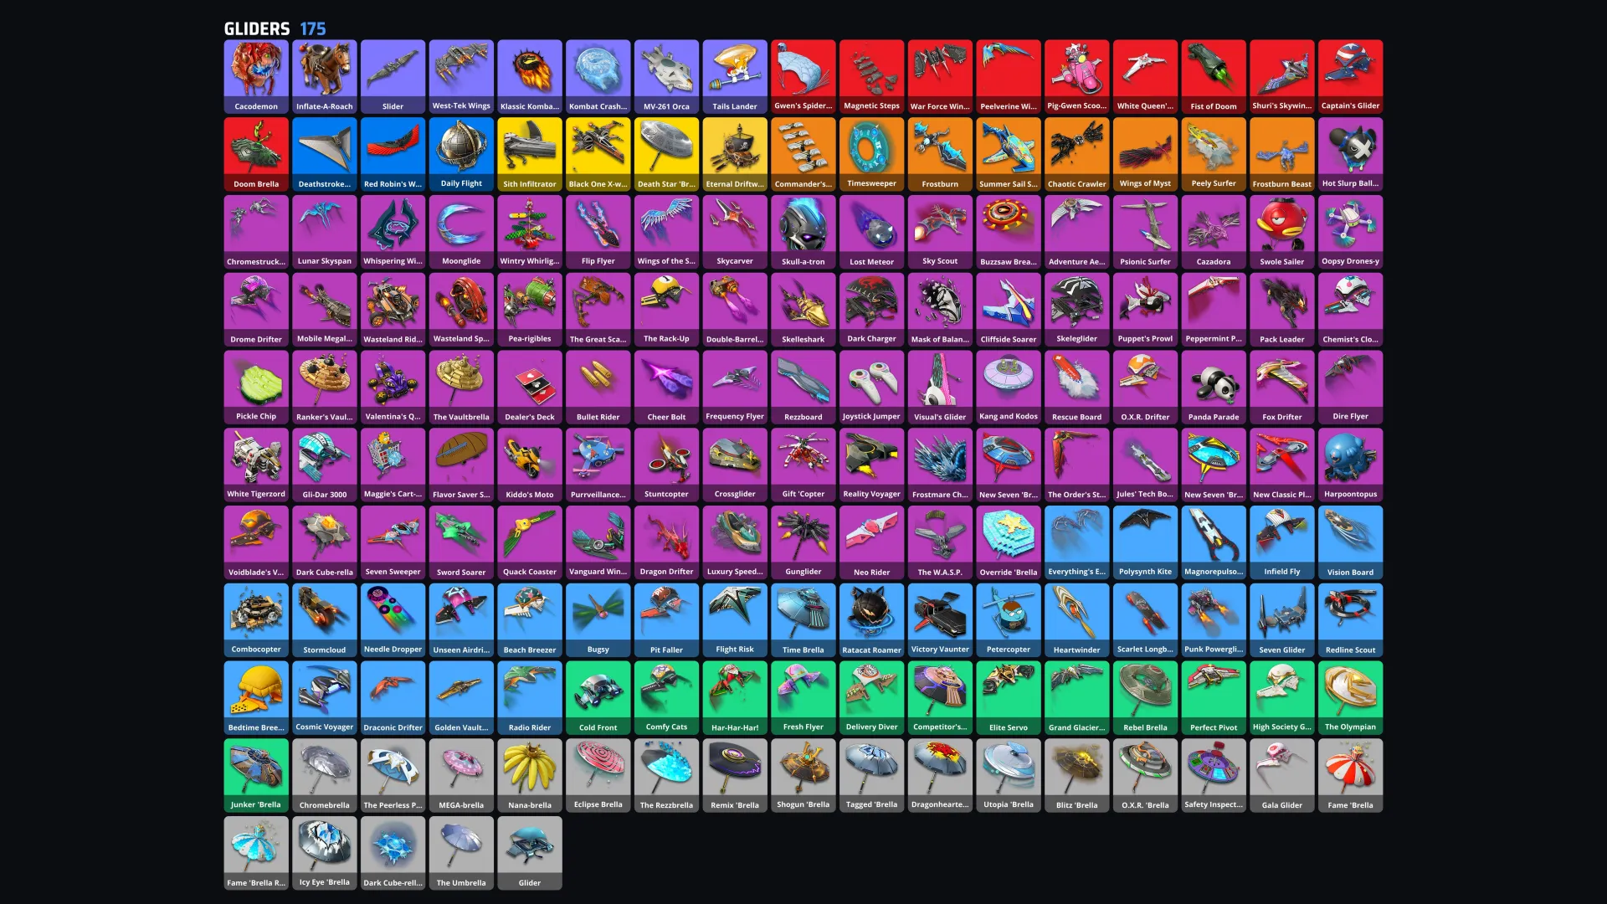1607x904 pixels.
Task: Choose the MV-261 Orca glider
Action: point(666,76)
